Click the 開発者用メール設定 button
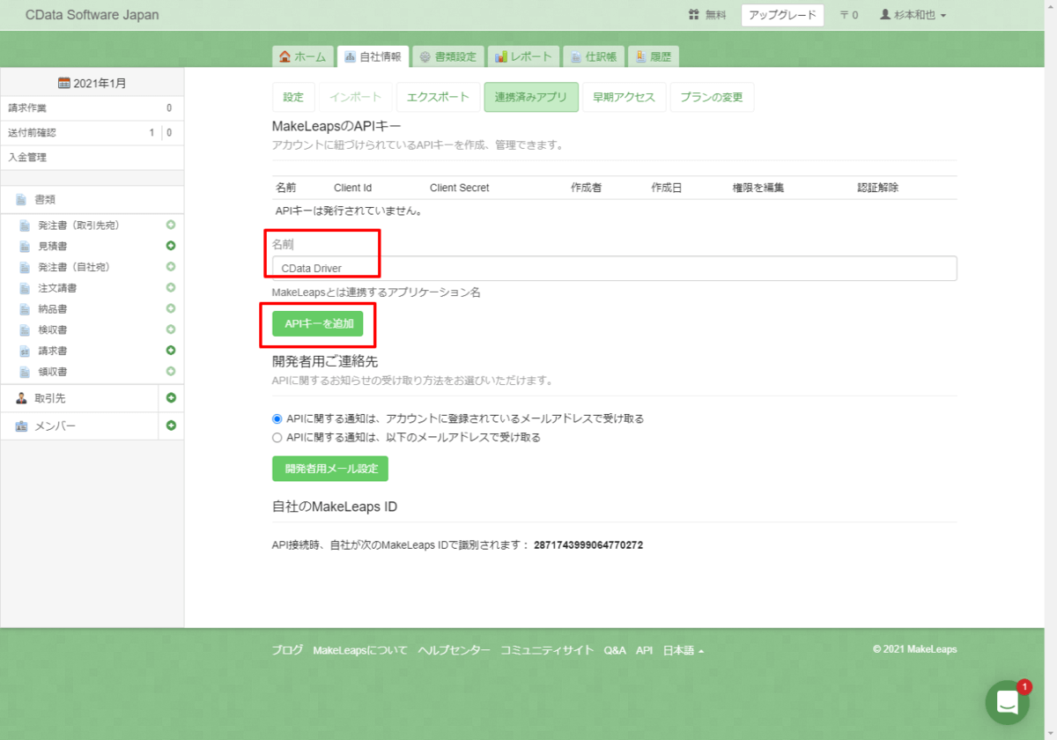The image size is (1057, 740). [x=330, y=469]
